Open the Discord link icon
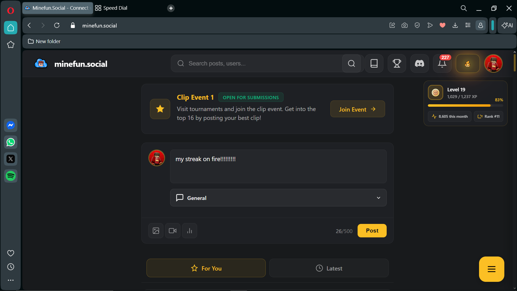 419,64
